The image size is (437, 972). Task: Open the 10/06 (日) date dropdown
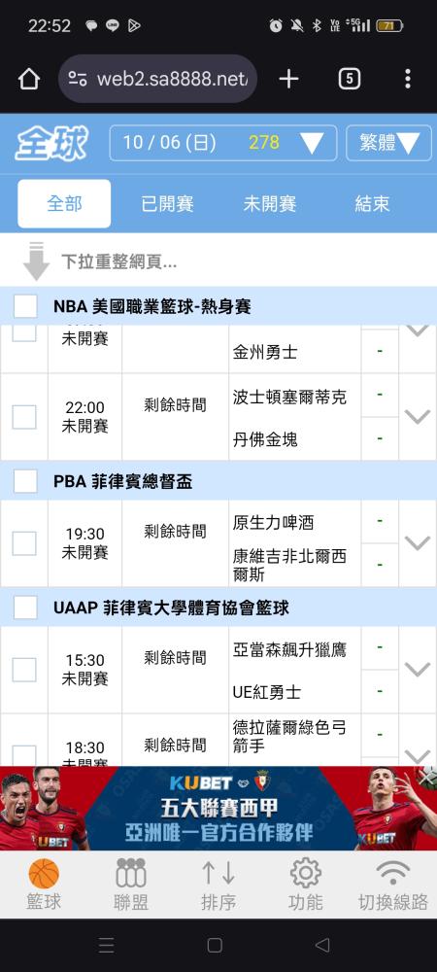coord(223,143)
